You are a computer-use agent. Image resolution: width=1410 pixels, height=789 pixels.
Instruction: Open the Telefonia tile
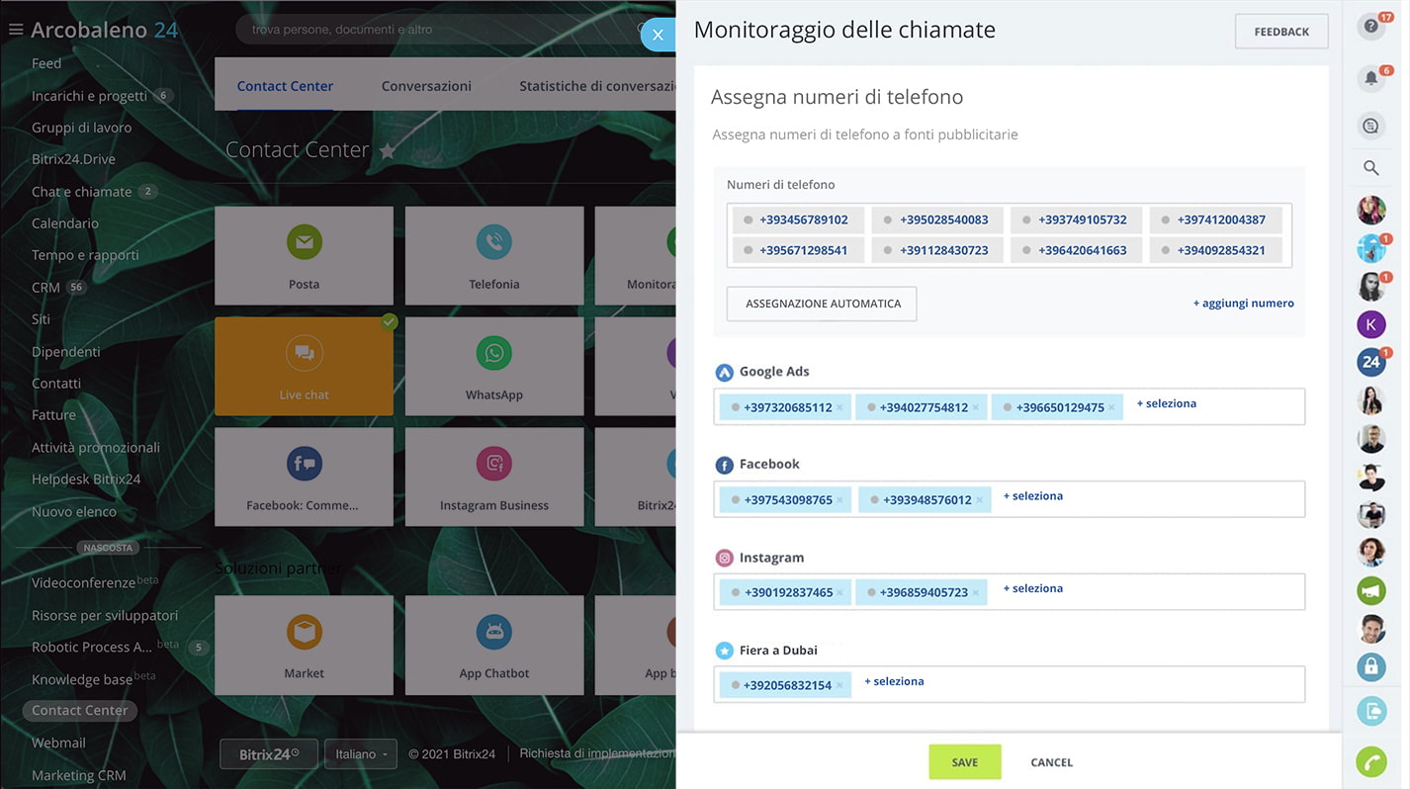[x=493, y=255]
